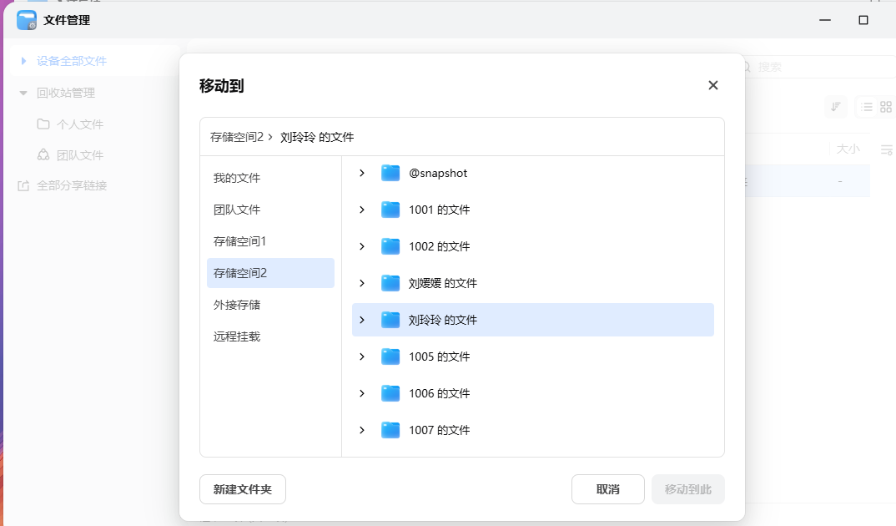The image size is (896, 526).
Task: Select the 1007 的文件 folder row
Action: pos(532,430)
